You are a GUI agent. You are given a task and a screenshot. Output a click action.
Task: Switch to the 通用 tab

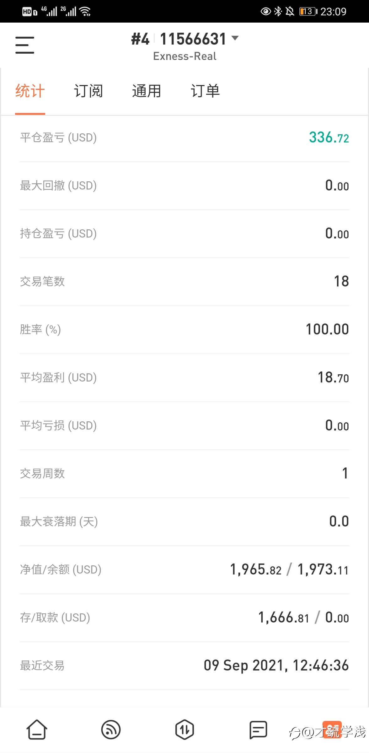point(147,91)
